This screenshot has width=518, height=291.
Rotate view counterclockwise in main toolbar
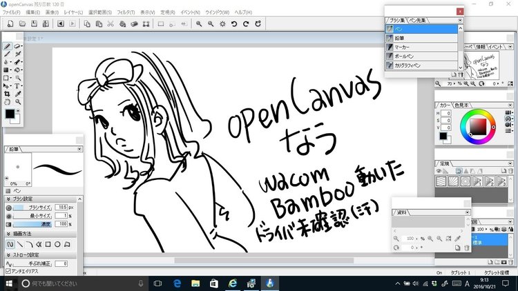point(234,23)
